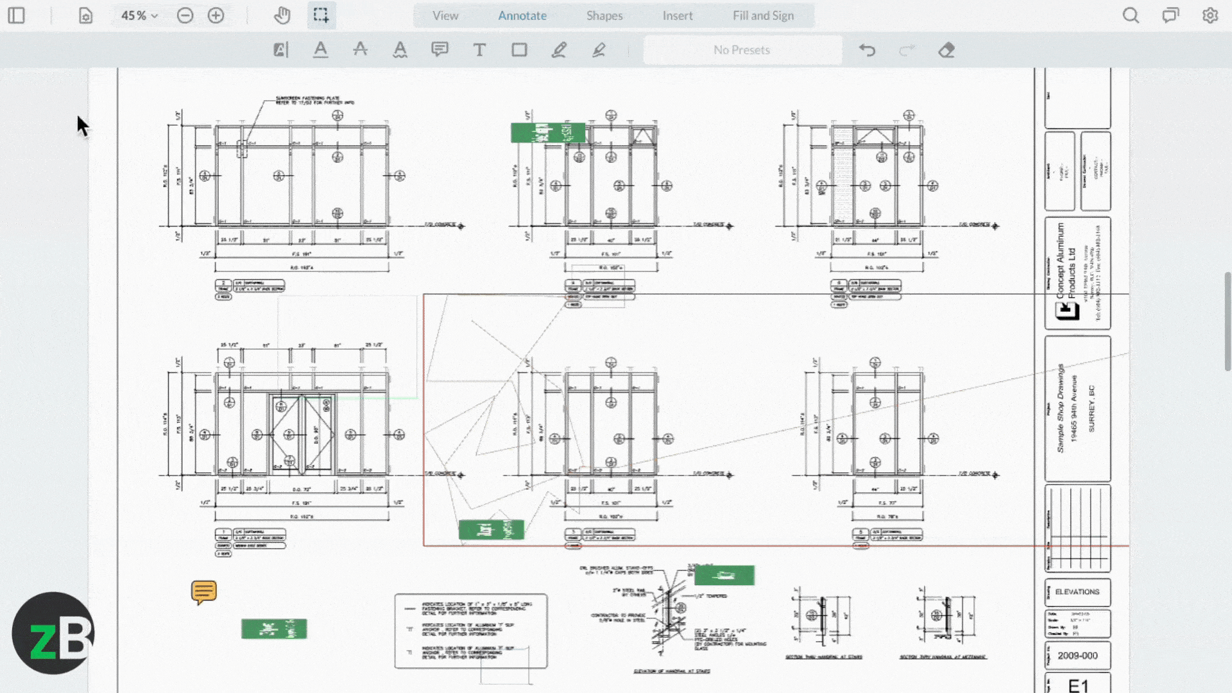
Task: Select the squiggly underline tool
Action: click(x=400, y=49)
